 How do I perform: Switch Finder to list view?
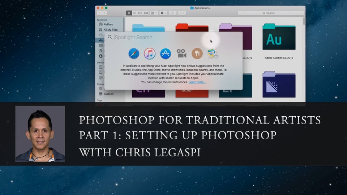tap(134, 13)
